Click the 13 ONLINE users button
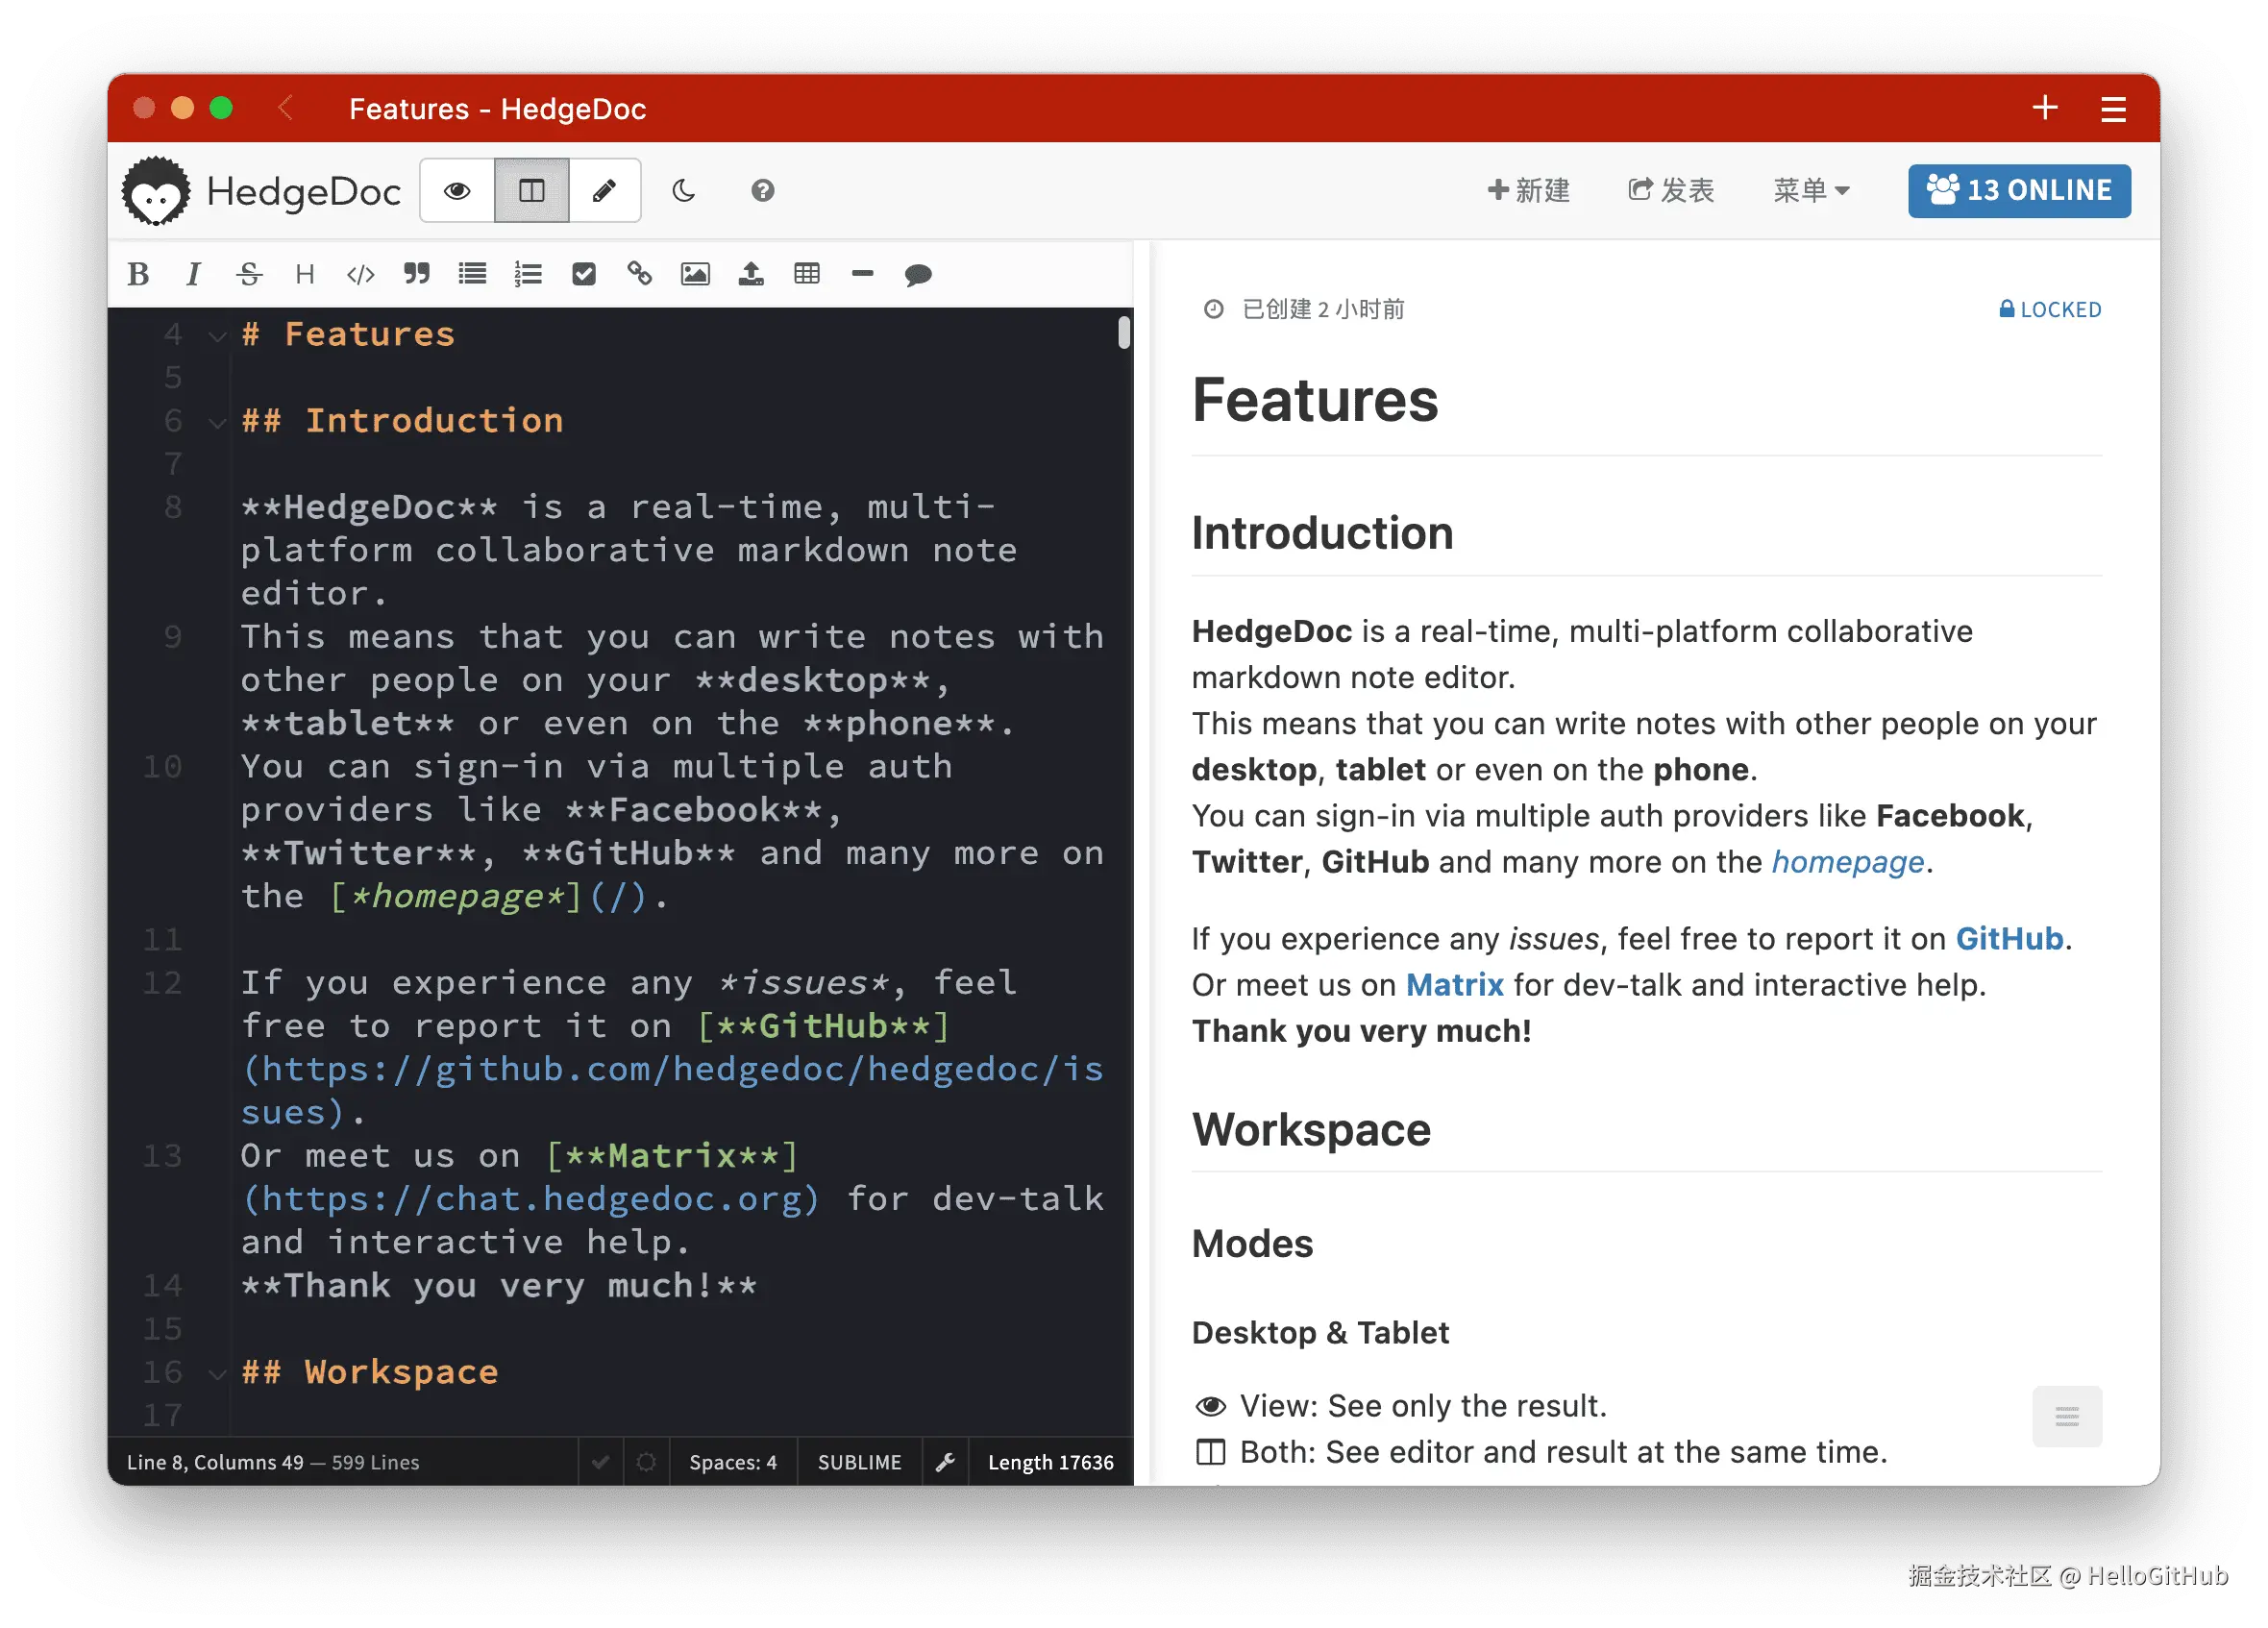The image size is (2268, 1628). pyautogui.click(x=2018, y=190)
